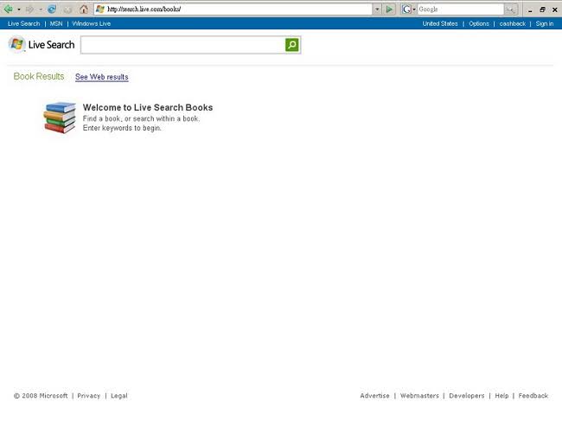Click the Sign in link
The height and width of the screenshot is (421, 562).
(x=544, y=23)
